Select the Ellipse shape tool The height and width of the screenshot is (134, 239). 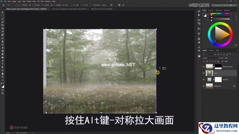2,70
